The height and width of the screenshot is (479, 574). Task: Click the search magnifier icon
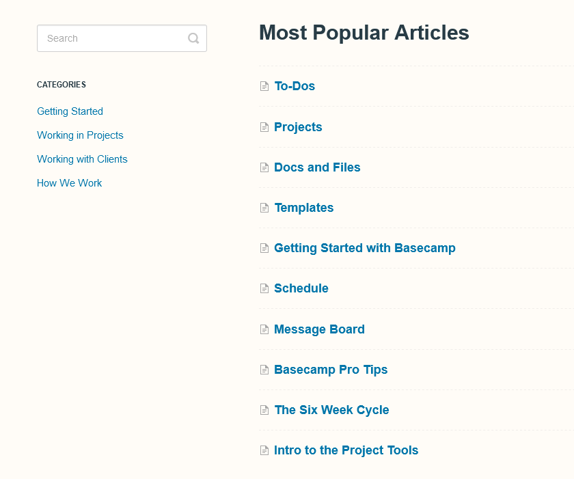tap(193, 38)
